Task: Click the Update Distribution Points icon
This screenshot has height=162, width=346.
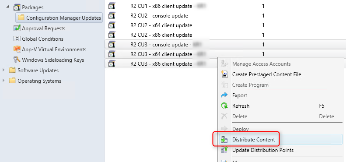Action: click(x=224, y=150)
